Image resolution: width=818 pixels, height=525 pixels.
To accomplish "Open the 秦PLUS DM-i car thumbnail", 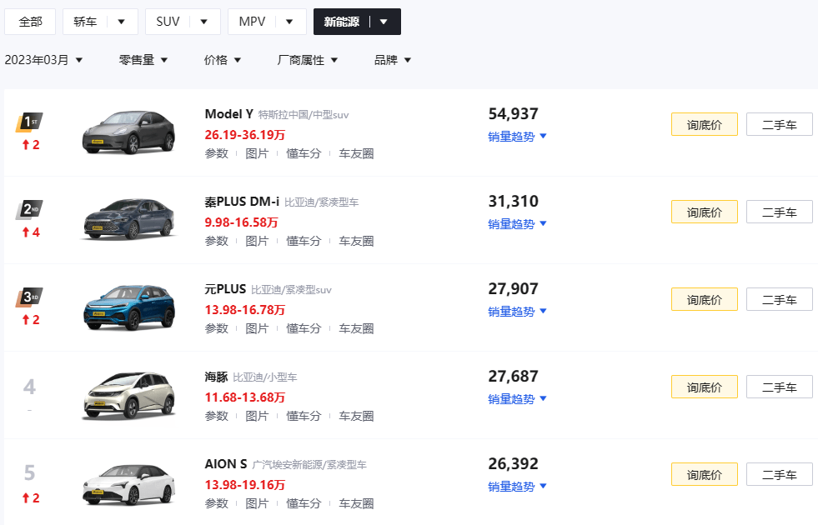I will click(x=129, y=219).
